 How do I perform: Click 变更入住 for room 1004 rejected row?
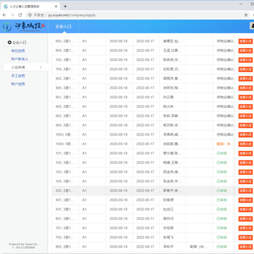[x=246, y=144]
